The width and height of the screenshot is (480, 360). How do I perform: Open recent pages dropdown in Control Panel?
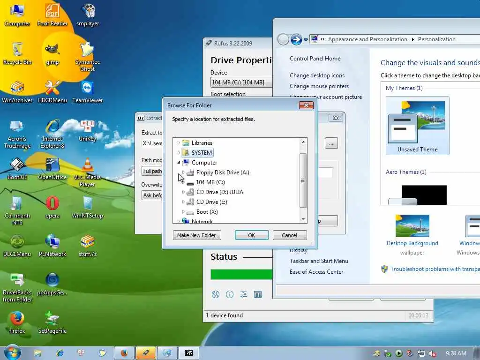click(306, 40)
